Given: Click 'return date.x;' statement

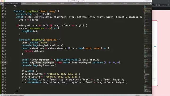Looking at the screenshot, I should (34, 51).
